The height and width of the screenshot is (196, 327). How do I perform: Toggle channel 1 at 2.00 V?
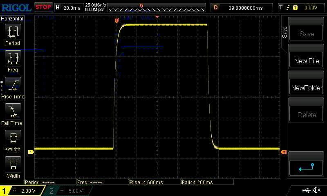point(22,191)
